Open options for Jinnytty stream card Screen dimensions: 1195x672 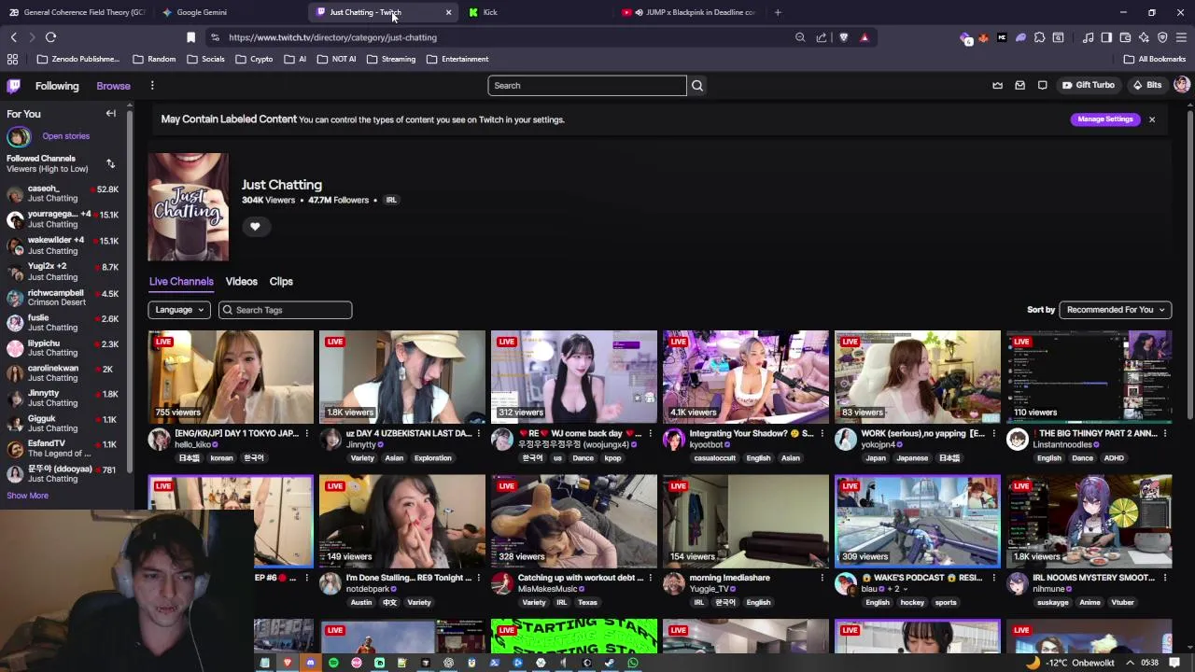pyautogui.click(x=479, y=433)
